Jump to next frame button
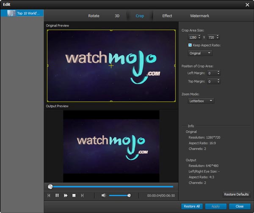Image resolution: width=254 pixels, height=213 pixels. (x=82, y=196)
